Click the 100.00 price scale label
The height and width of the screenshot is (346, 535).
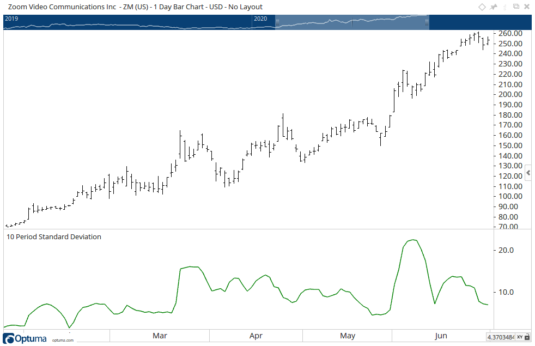click(x=510, y=197)
